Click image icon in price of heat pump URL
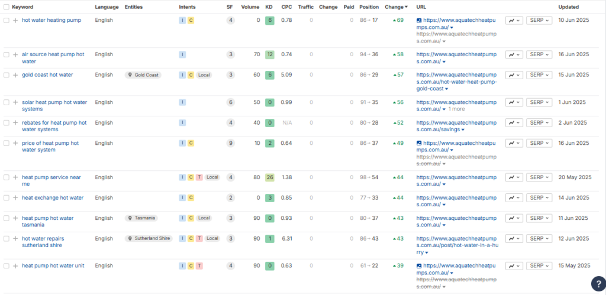The image size is (606, 295). click(x=419, y=143)
